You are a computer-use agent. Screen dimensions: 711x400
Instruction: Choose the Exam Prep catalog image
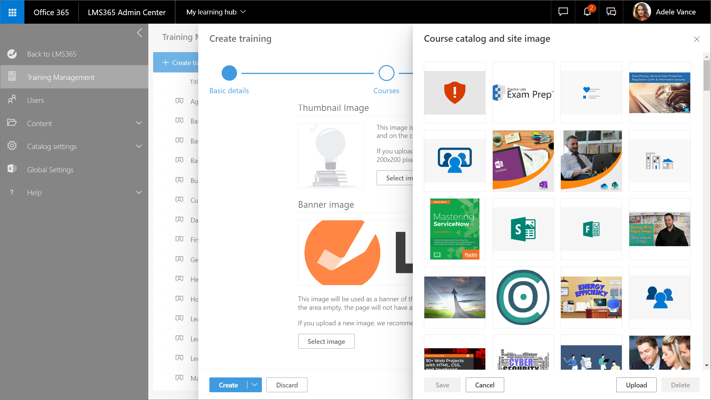coord(523,92)
